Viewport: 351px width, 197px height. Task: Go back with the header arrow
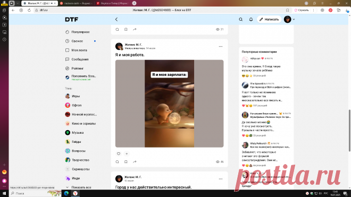click(x=116, y=20)
